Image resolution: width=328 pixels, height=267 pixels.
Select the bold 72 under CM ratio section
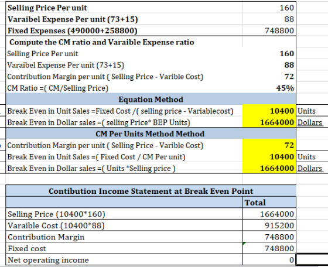click(x=269, y=77)
